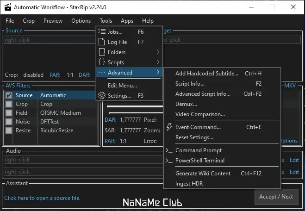The image size is (305, 211).
Task: Select the Automatic source filter entry
Action: pyautogui.click(x=53, y=95)
